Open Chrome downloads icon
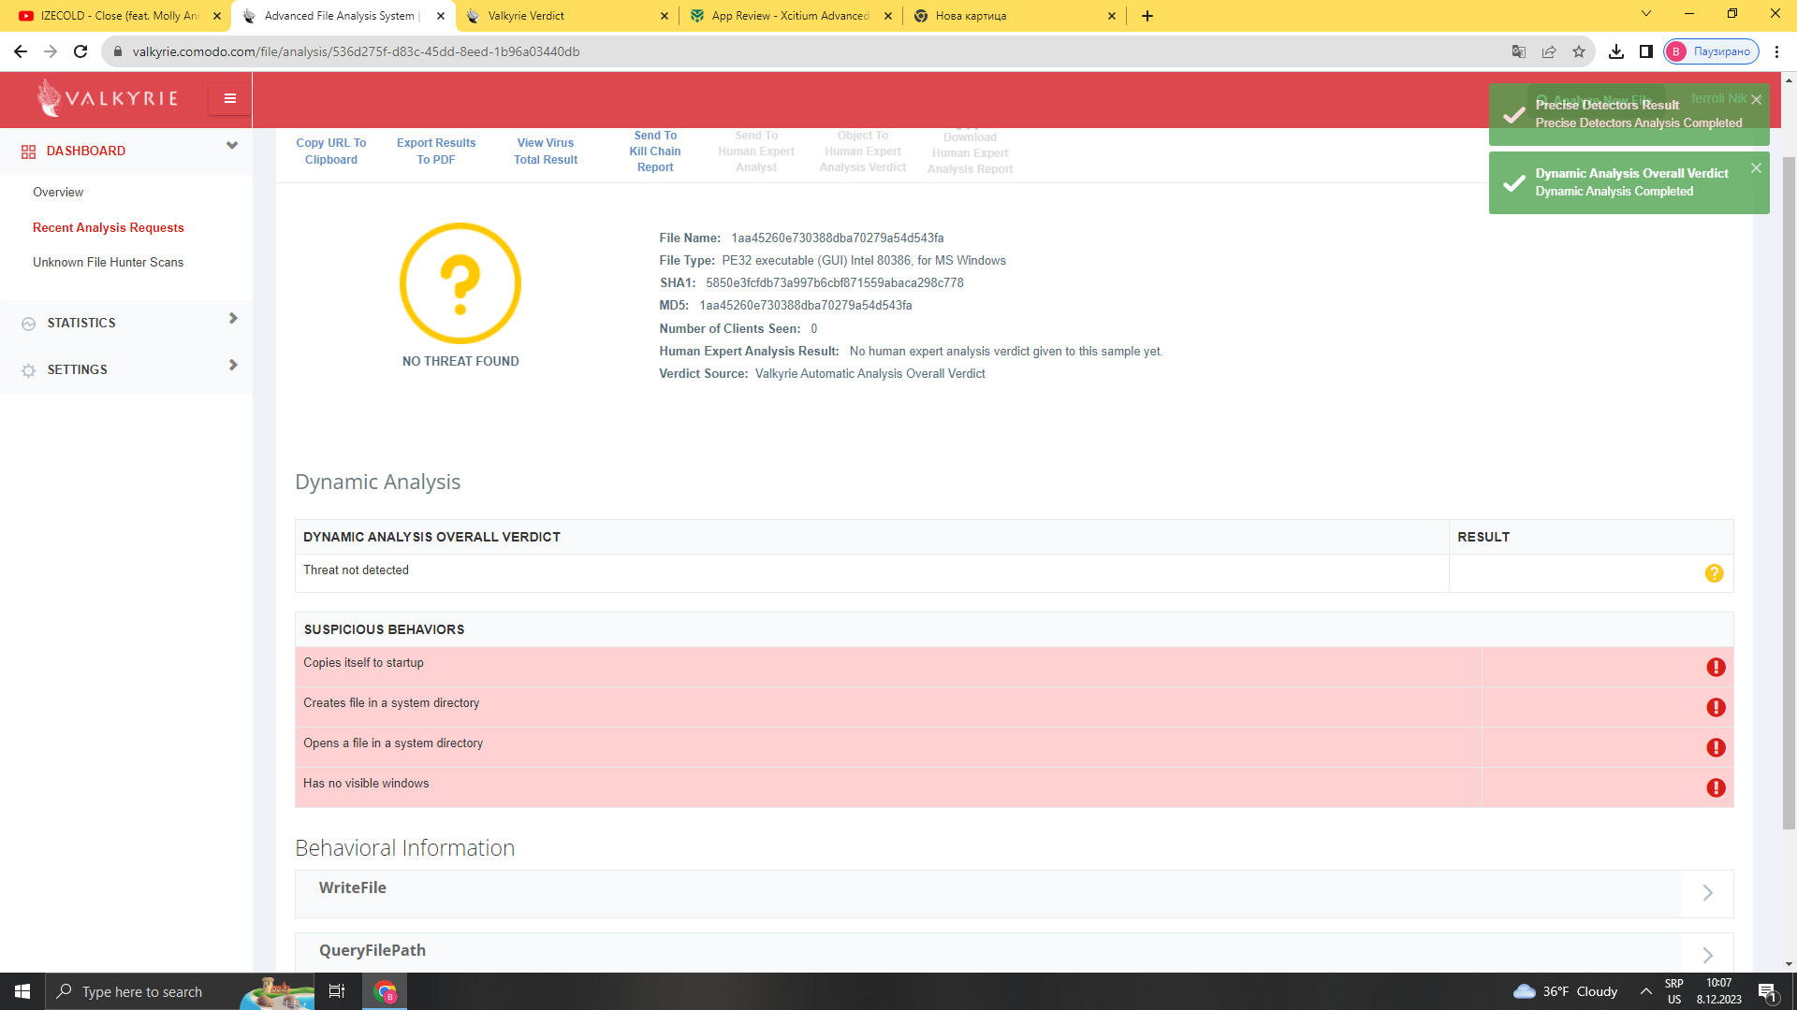The height and width of the screenshot is (1010, 1797). coord(1615,51)
